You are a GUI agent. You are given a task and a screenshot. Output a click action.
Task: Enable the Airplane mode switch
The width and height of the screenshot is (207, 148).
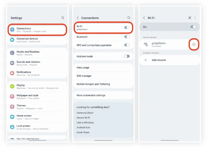[127, 56]
